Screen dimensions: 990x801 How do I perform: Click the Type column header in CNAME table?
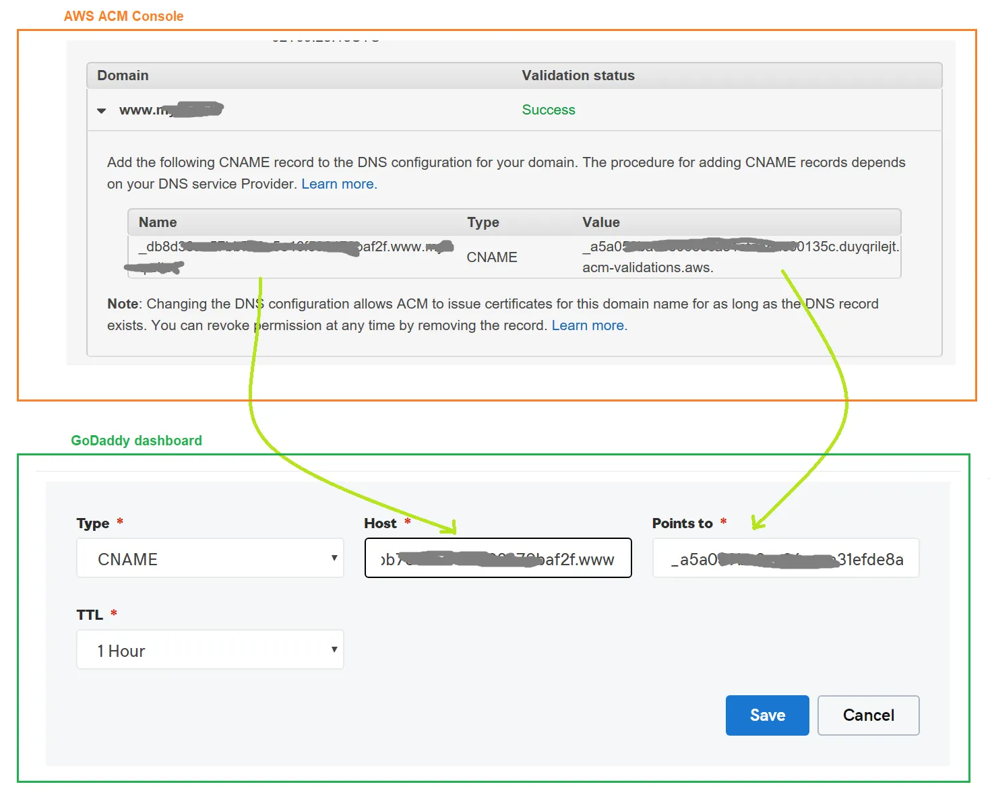pyautogui.click(x=483, y=222)
